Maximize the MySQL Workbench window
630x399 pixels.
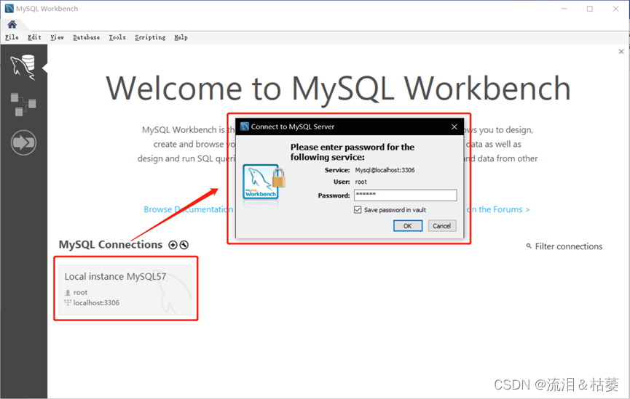pos(590,9)
